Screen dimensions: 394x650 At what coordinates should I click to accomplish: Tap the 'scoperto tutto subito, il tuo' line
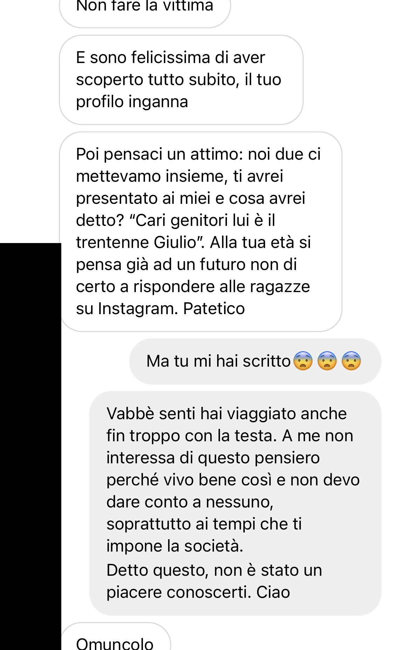(x=179, y=79)
